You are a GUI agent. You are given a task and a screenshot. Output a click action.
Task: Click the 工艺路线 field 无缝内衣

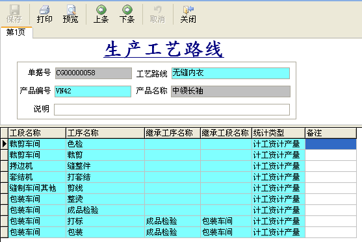tap(231, 73)
